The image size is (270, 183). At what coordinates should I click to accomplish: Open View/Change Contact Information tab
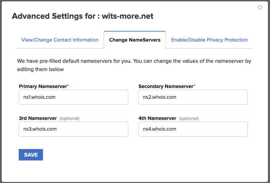(60, 40)
